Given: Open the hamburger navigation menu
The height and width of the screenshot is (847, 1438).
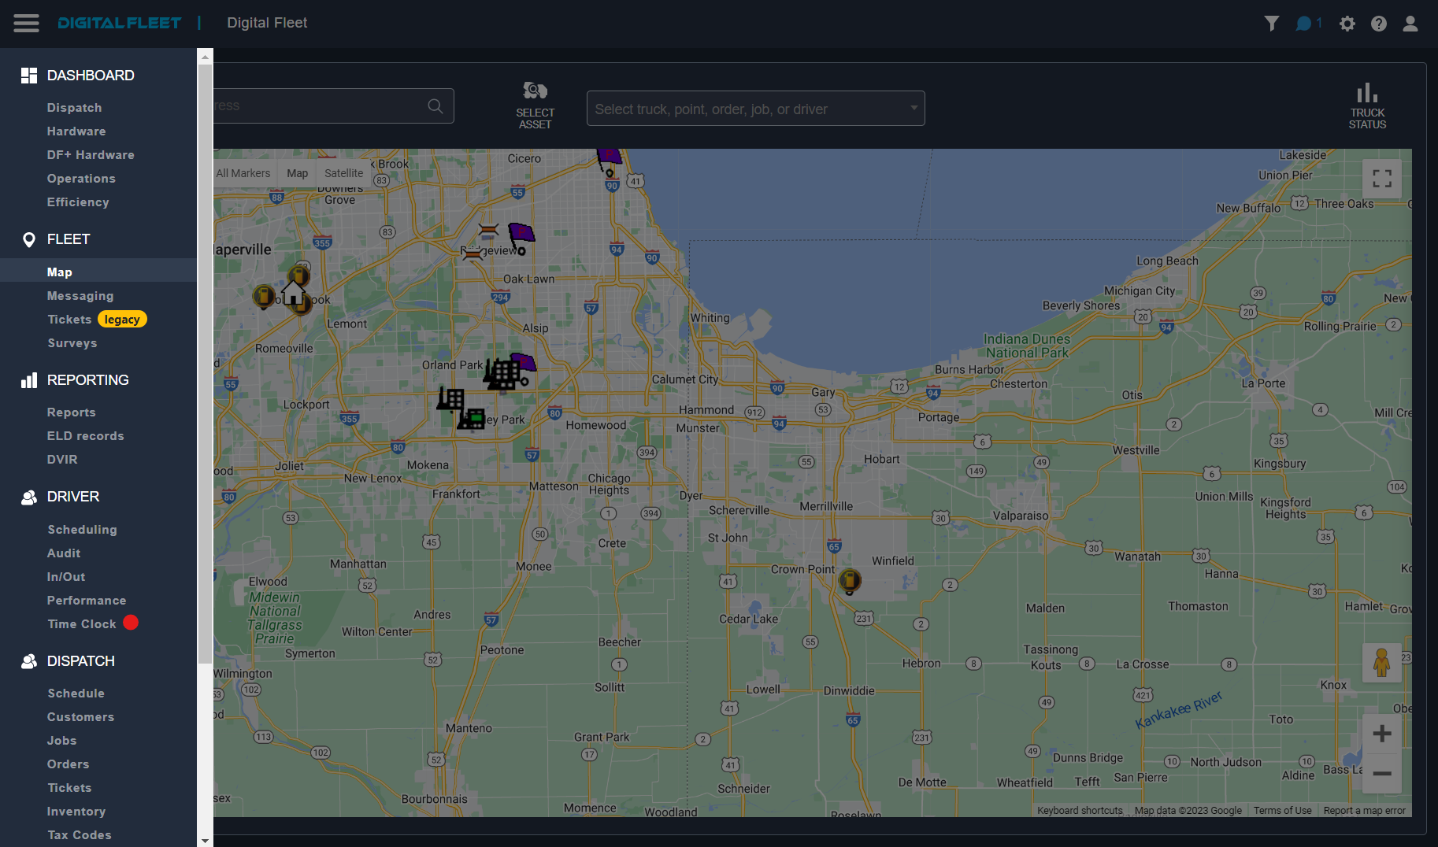Looking at the screenshot, I should tap(26, 24).
